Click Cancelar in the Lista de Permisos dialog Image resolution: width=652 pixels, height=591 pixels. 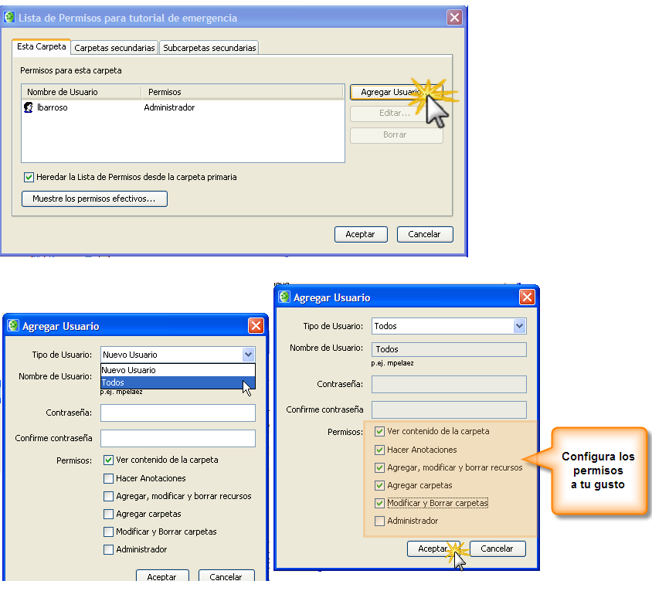tap(424, 234)
